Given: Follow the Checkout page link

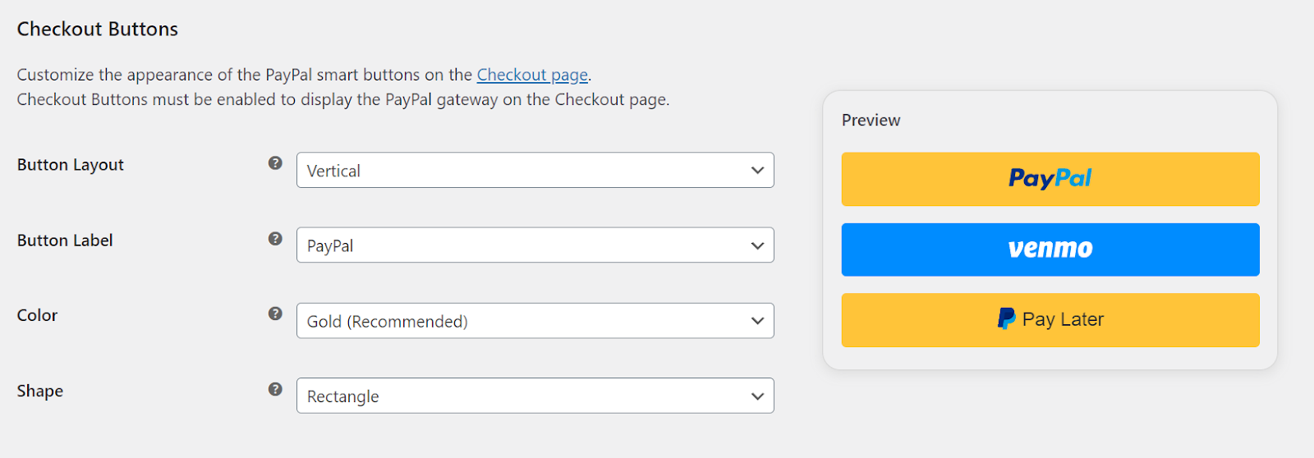Looking at the screenshot, I should point(532,75).
